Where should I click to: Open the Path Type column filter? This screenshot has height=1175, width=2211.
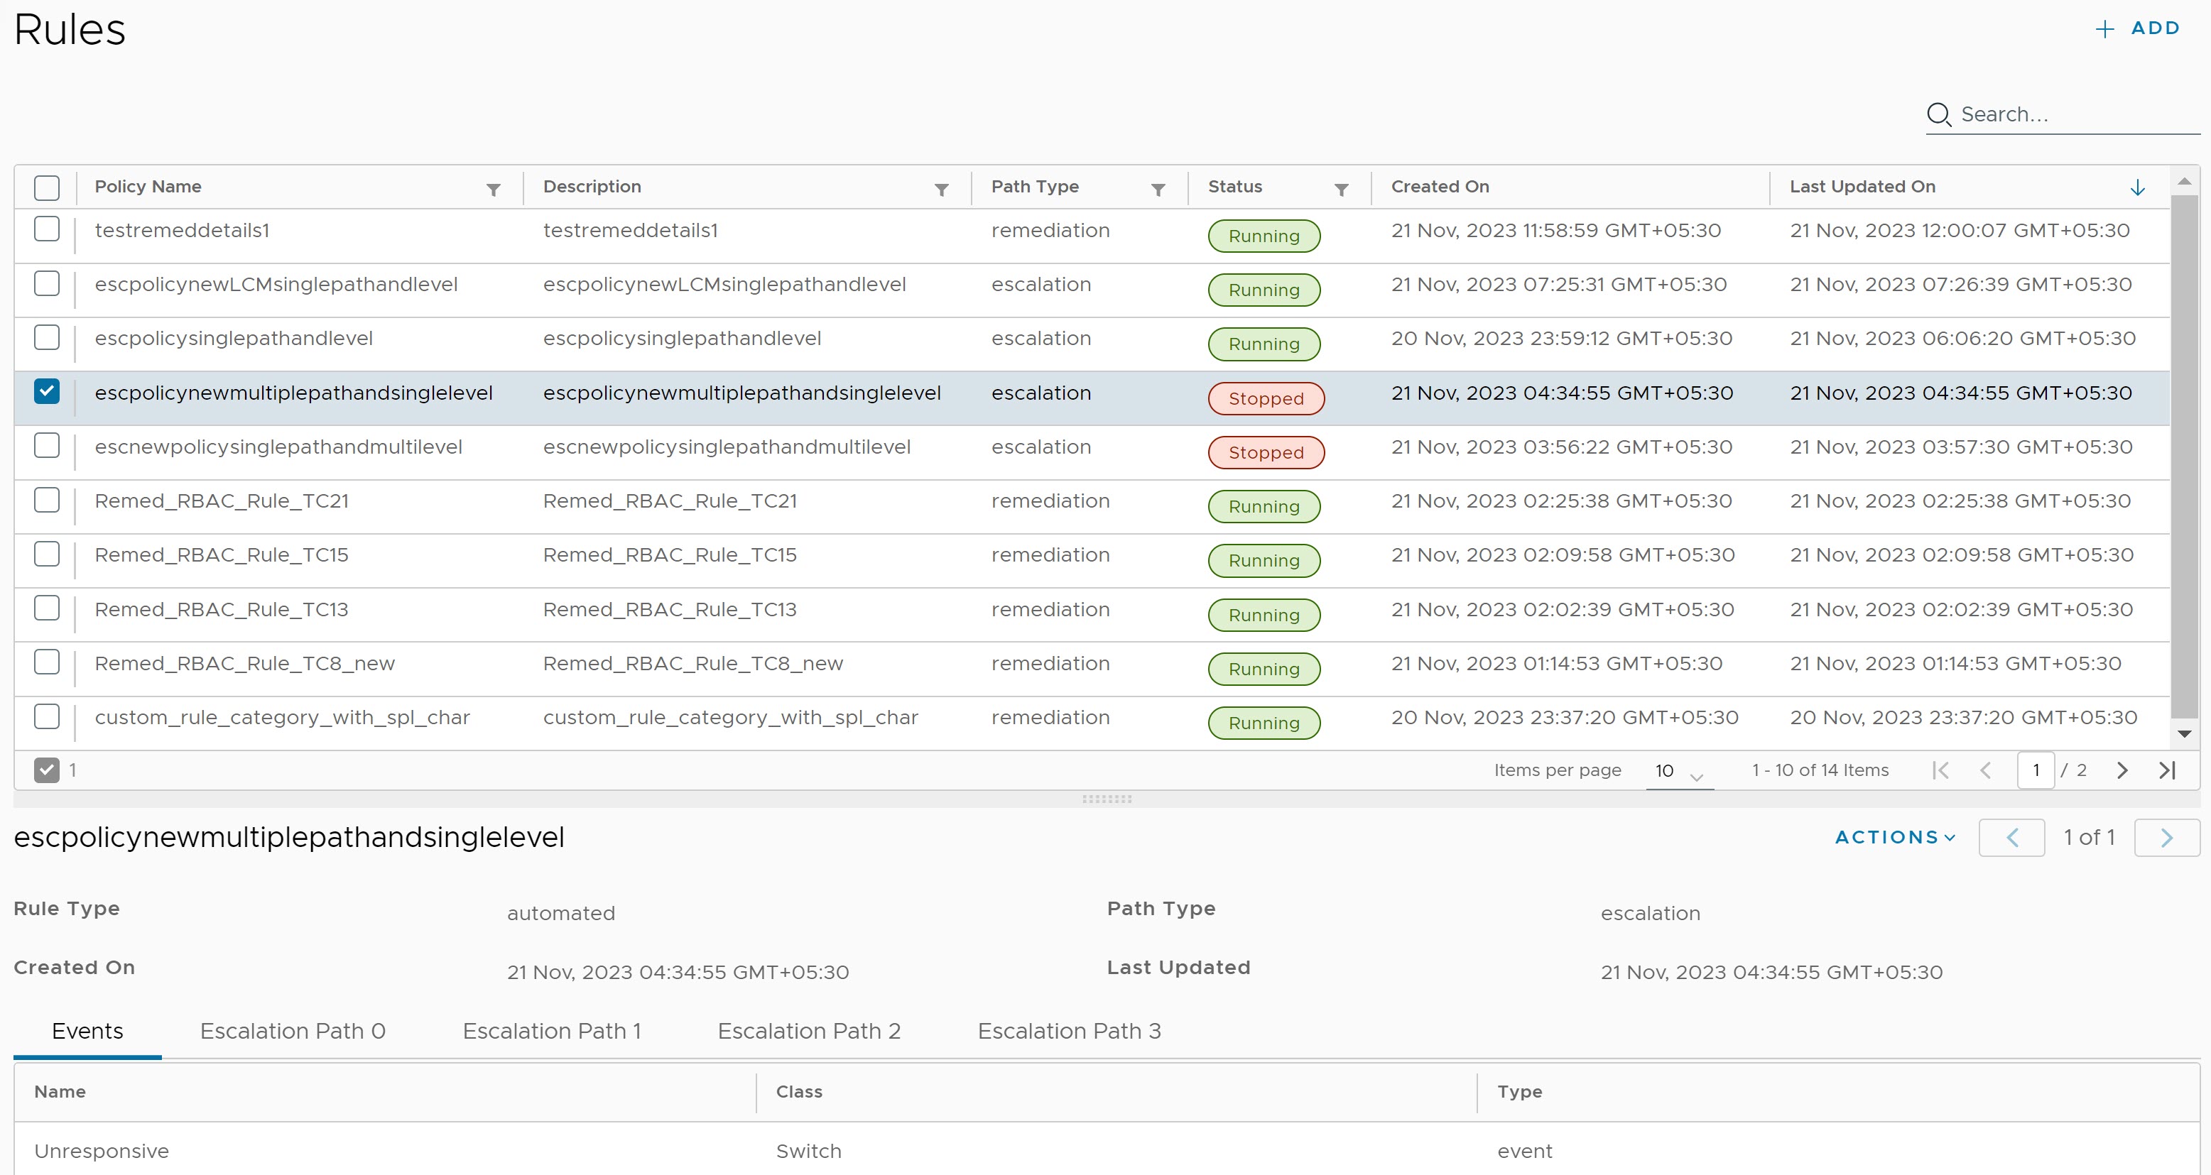(x=1158, y=190)
